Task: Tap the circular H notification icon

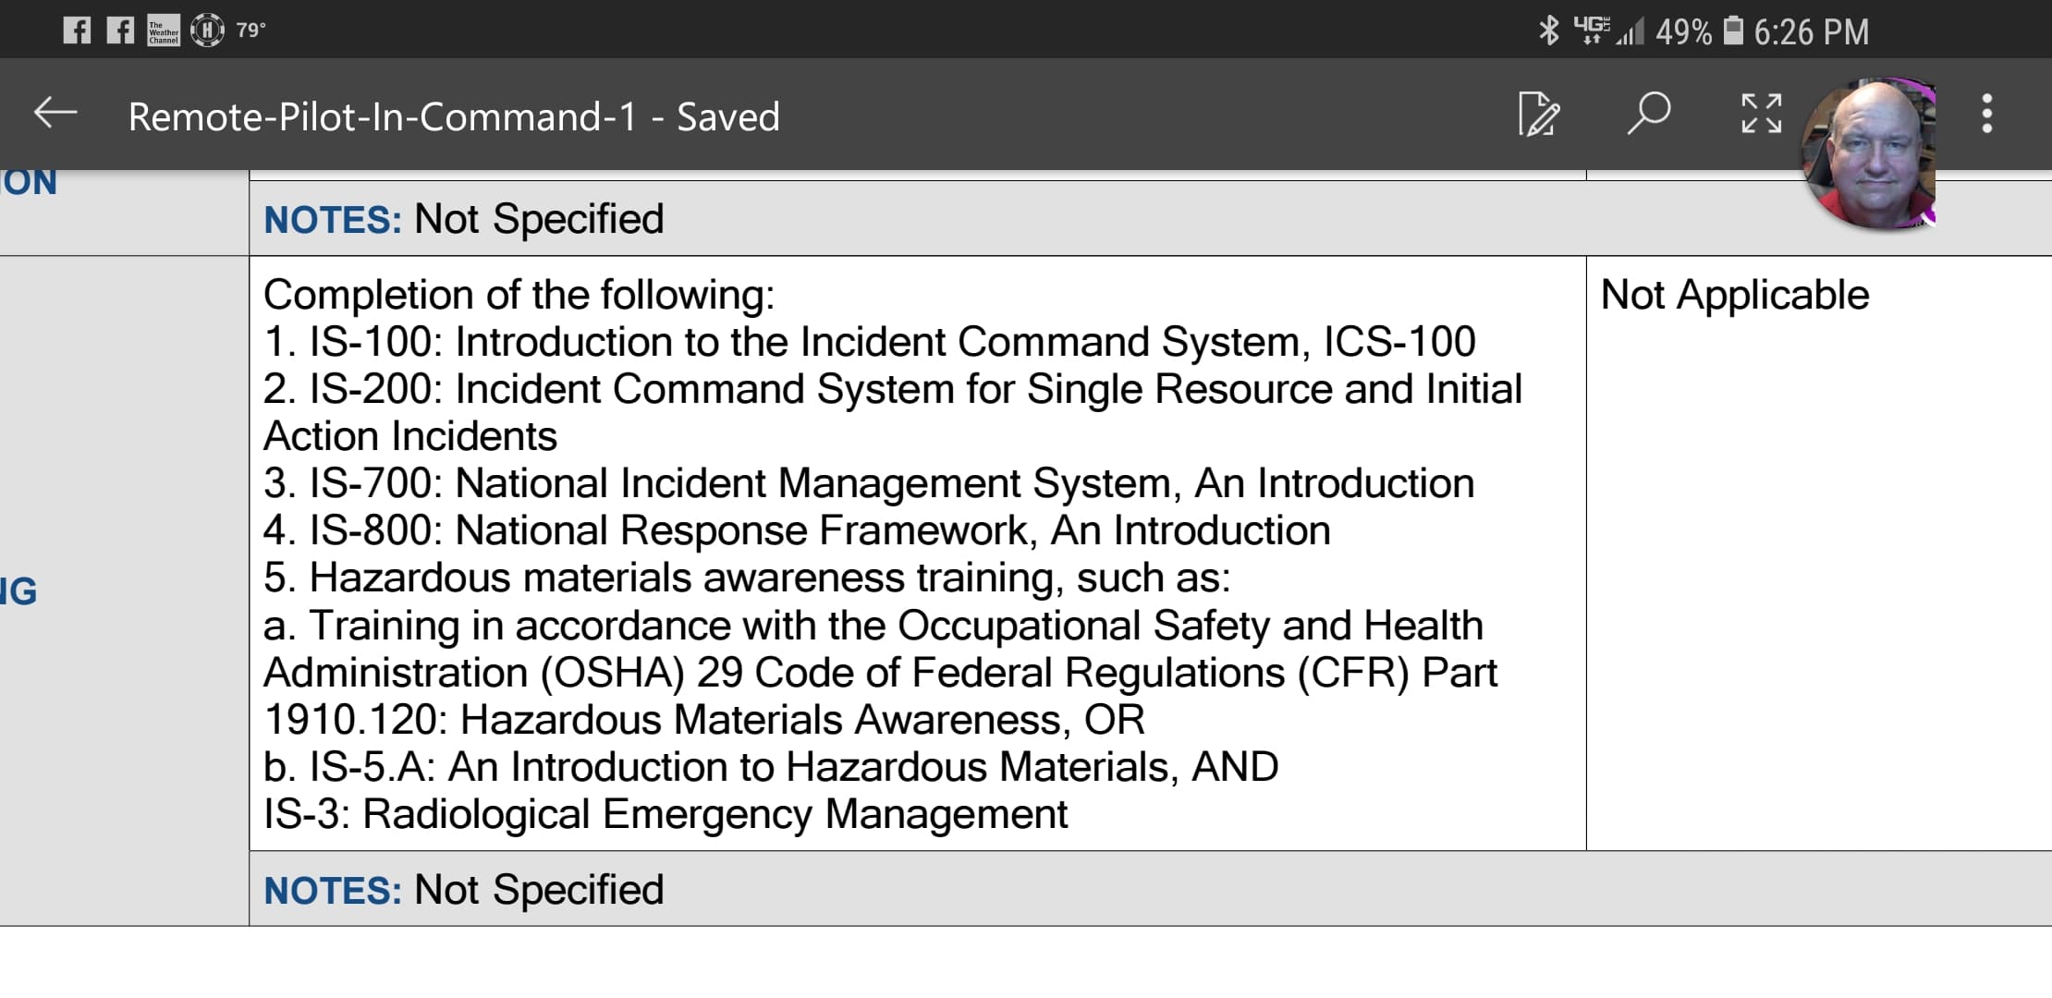Action: pyautogui.click(x=207, y=30)
